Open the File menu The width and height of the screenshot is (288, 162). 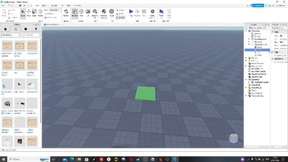pyautogui.click(x=3, y=5)
